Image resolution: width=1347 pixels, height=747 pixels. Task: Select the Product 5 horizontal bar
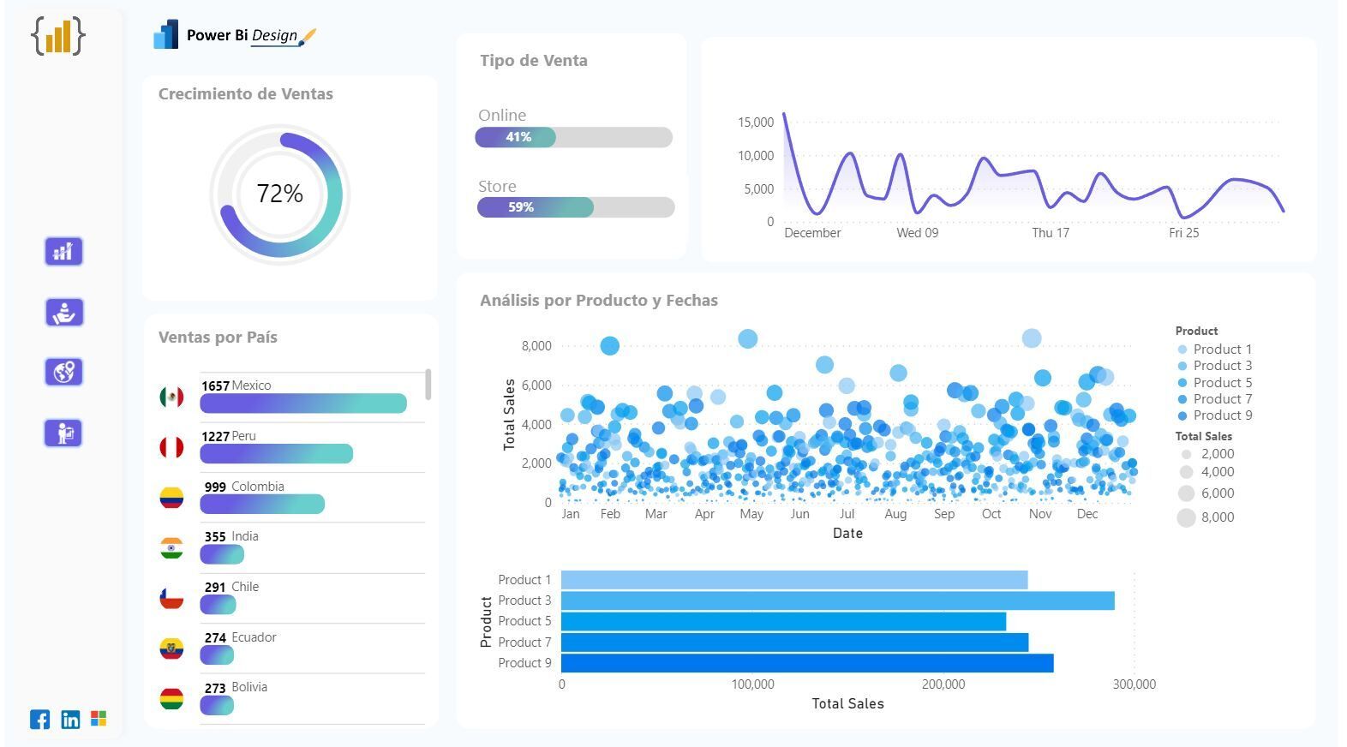pyautogui.click(x=783, y=621)
